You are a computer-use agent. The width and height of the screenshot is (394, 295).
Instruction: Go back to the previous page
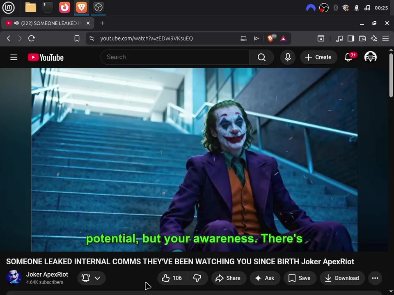(x=9, y=39)
